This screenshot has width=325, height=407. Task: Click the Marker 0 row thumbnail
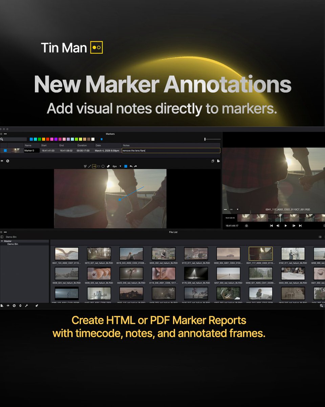click(16, 151)
